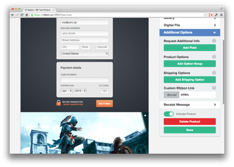Click the CV Code field showing 123
234x167 pixels.
(105, 91)
